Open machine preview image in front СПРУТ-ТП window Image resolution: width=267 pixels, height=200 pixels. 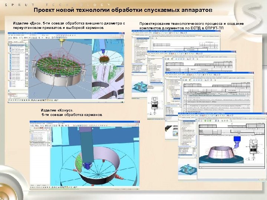point(188,169)
